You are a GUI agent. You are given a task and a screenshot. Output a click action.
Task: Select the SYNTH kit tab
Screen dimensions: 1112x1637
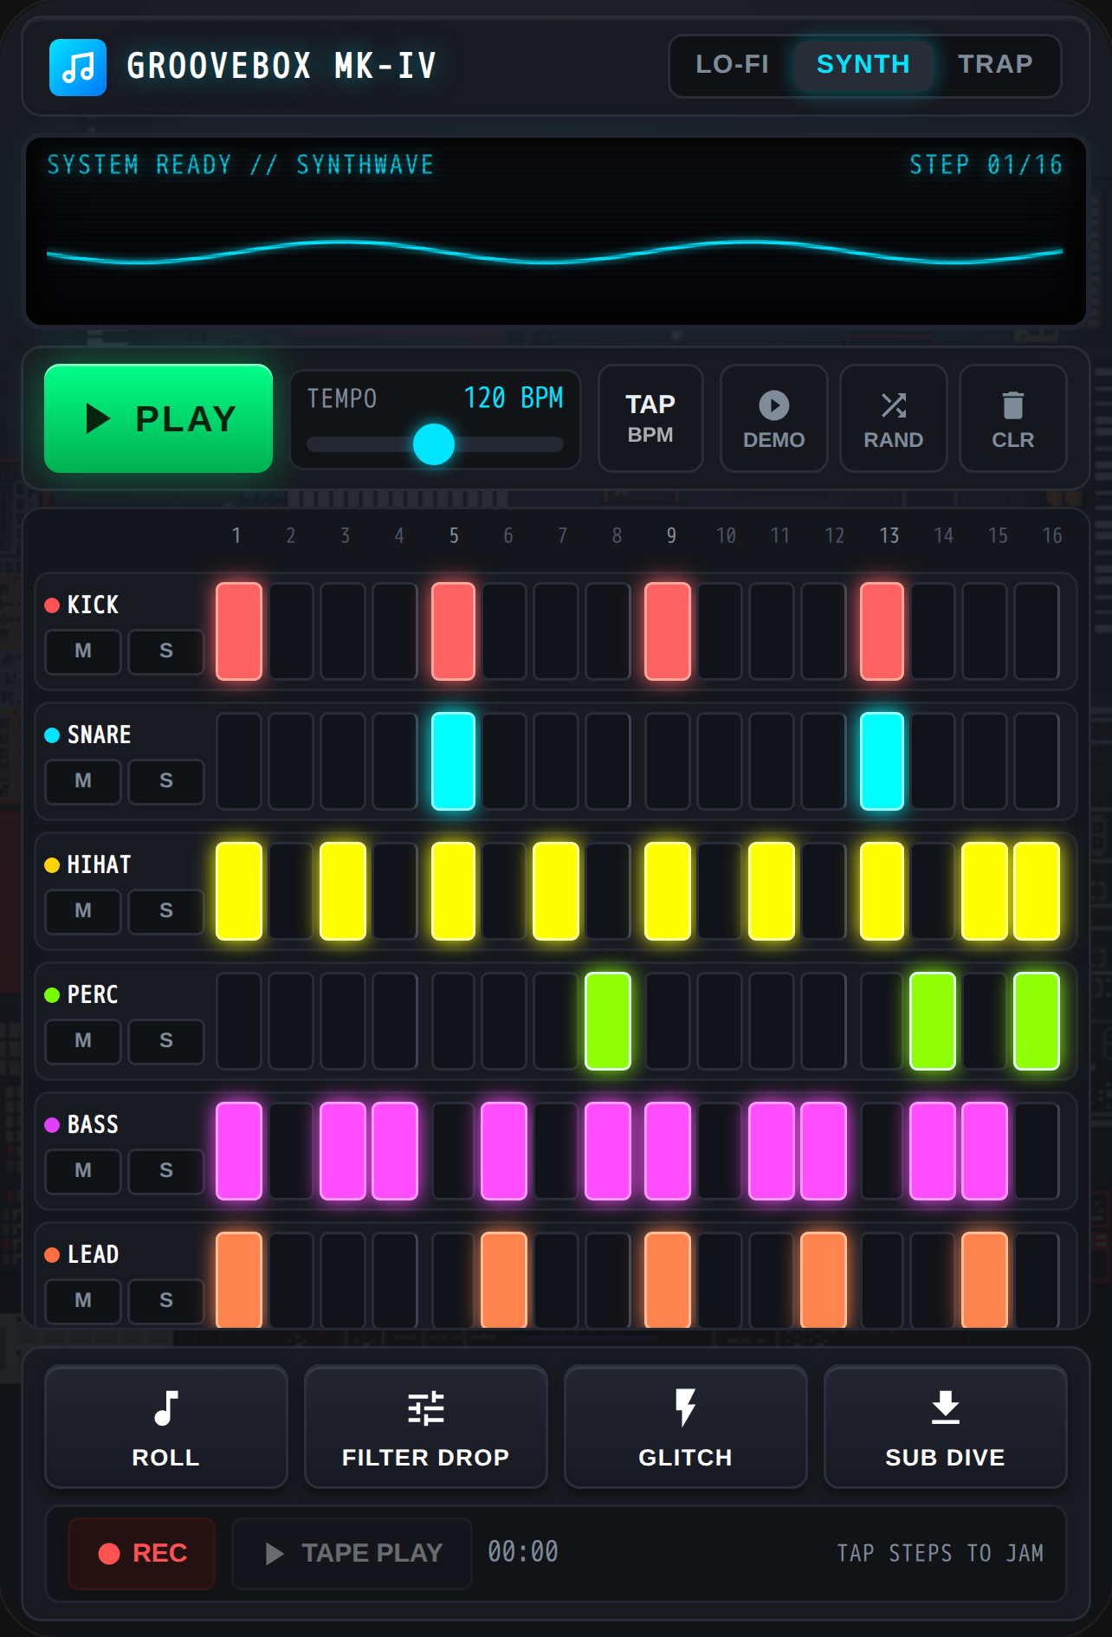tap(863, 65)
